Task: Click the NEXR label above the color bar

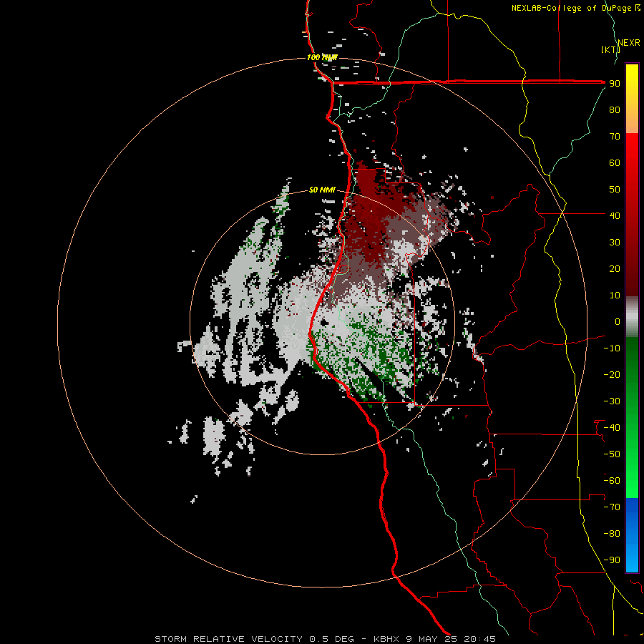Action: click(629, 43)
